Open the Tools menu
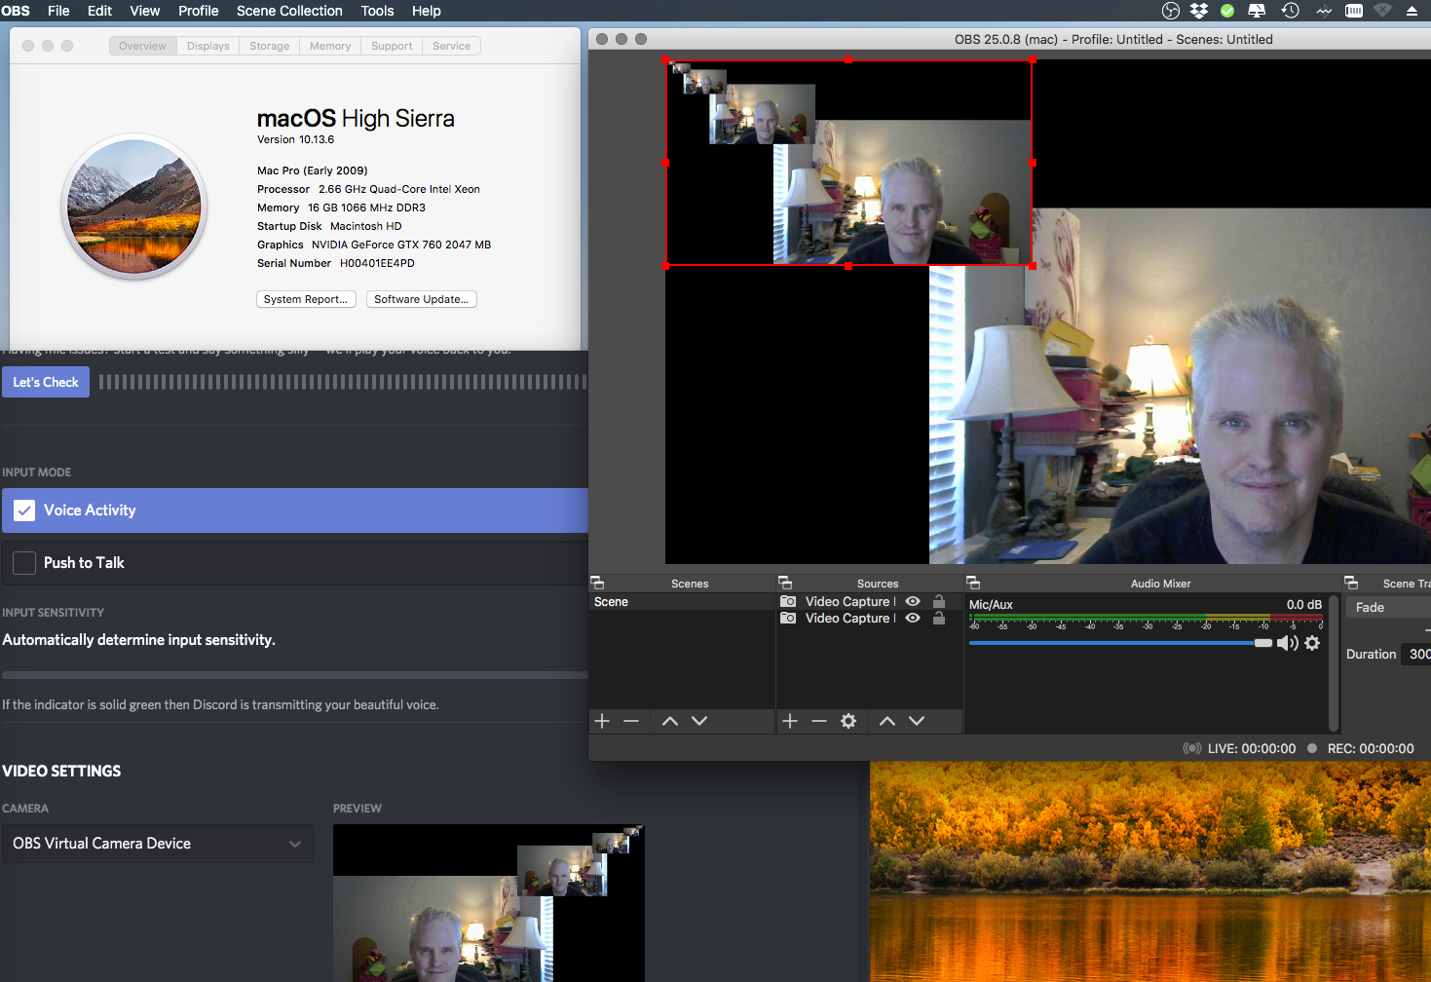The image size is (1431, 982). 377,11
